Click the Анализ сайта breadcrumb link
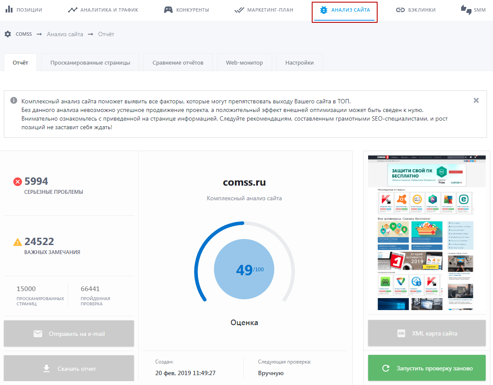 pyautogui.click(x=65, y=34)
